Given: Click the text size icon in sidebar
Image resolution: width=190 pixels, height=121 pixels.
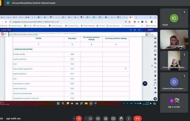Looking at the screenshot, I should (x=155, y=83).
